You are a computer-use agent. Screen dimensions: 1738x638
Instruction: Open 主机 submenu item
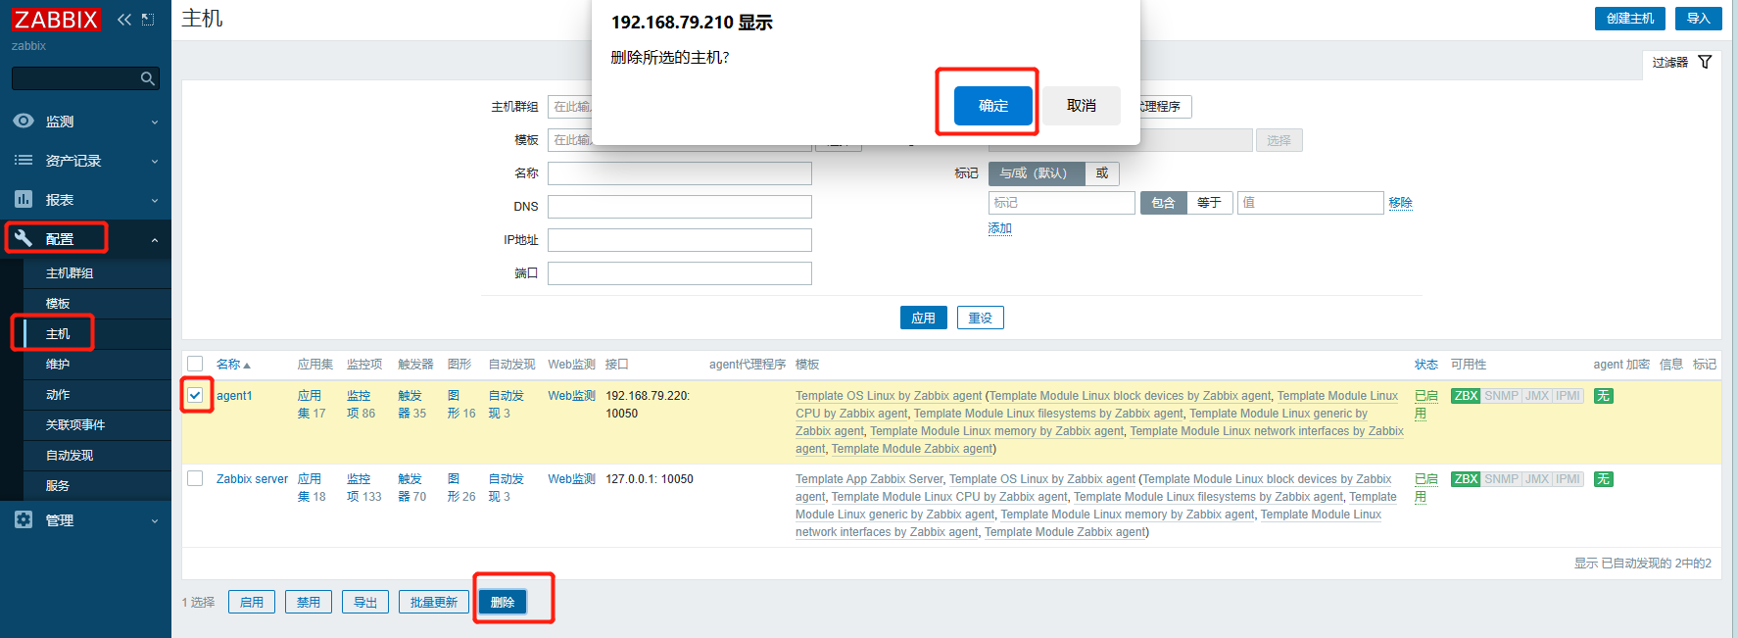(58, 334)
